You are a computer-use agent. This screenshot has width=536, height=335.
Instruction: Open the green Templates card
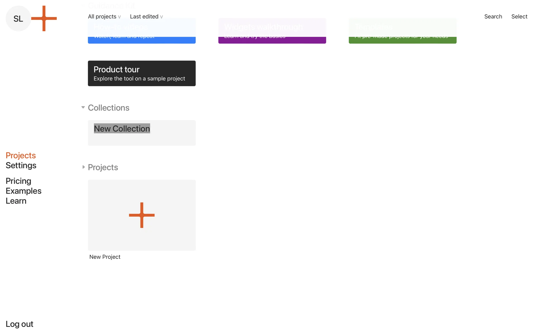click(402, 40)
